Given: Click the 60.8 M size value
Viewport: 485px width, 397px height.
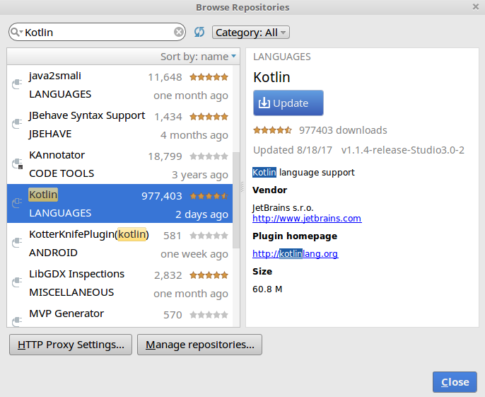Looking at the screenshot, I should pos(267,289).
